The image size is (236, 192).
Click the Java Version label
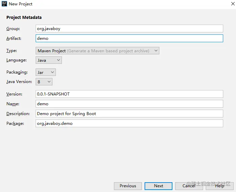[x=19, y=82]
